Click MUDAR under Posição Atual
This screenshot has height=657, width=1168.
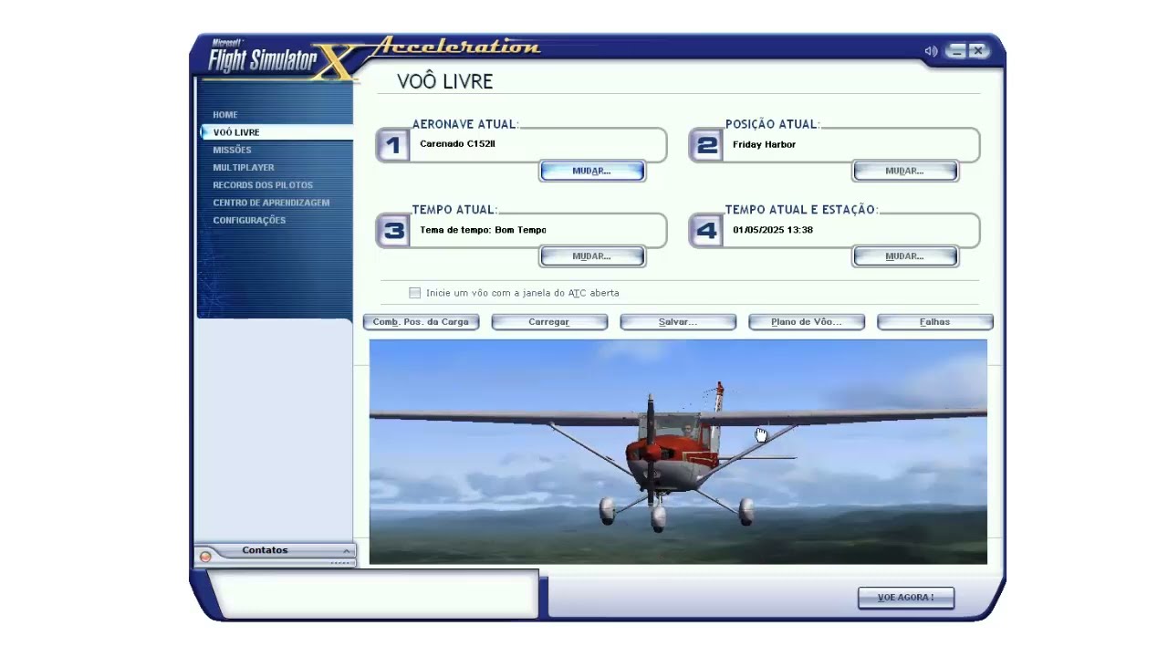(905, 171)
